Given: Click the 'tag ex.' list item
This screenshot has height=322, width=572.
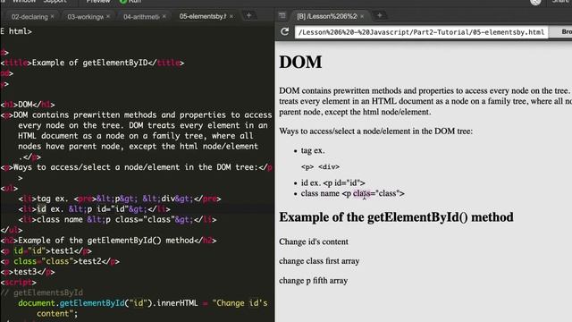Looking at the screenshot, I should [x=313, y=150].
